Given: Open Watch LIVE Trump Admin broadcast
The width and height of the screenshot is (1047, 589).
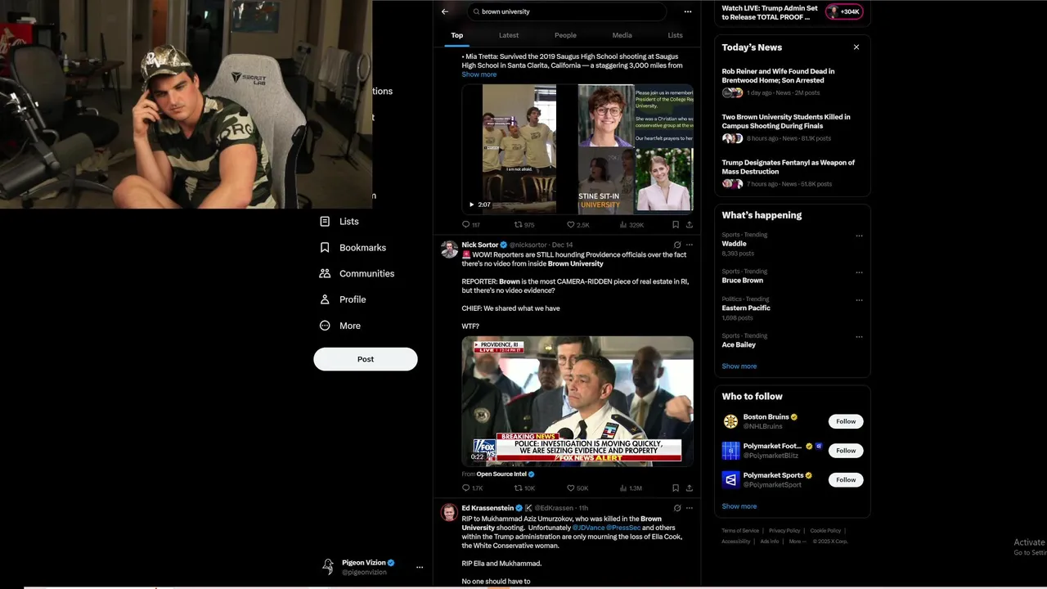Looking at the screenshot, I should [x=770, y=12].
